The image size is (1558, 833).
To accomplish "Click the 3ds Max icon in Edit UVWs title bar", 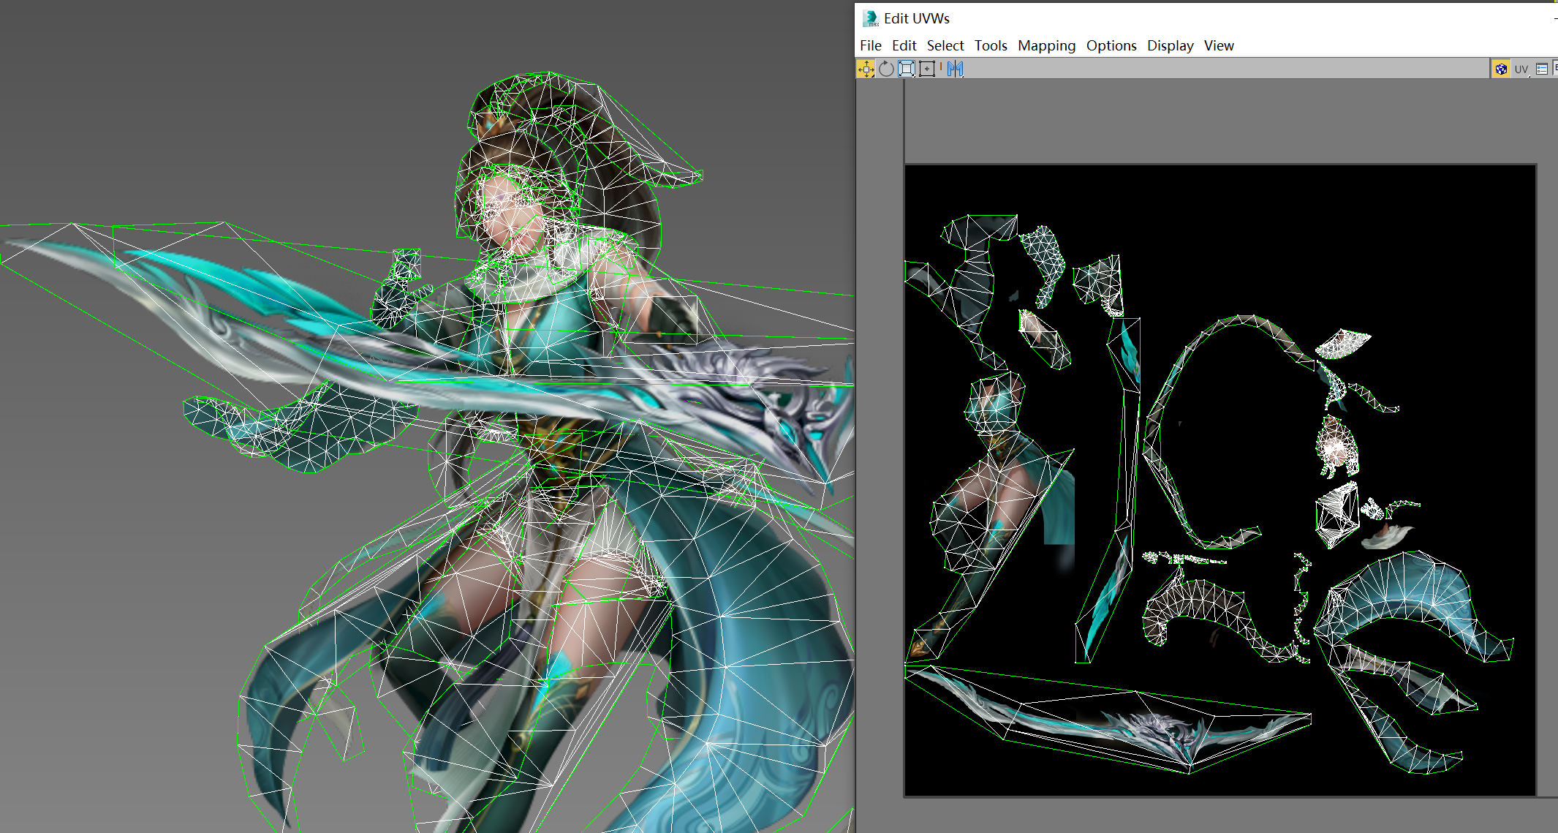I will click(870, 18).
